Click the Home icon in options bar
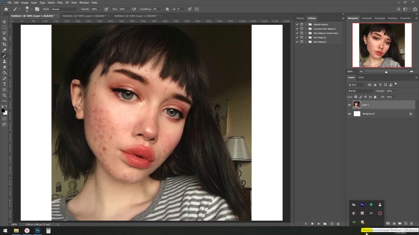This screenshot has width=419, height=235. pyautogui.click(x=6, y=9)
